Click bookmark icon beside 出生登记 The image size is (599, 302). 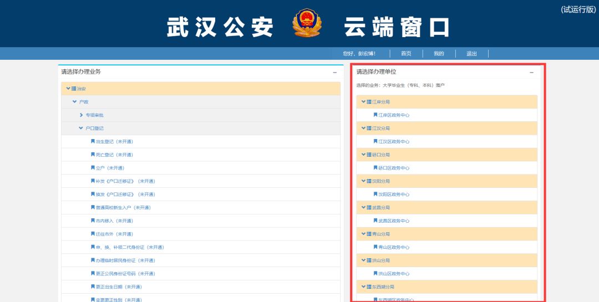pyautogui.click(x=93, y=141)
